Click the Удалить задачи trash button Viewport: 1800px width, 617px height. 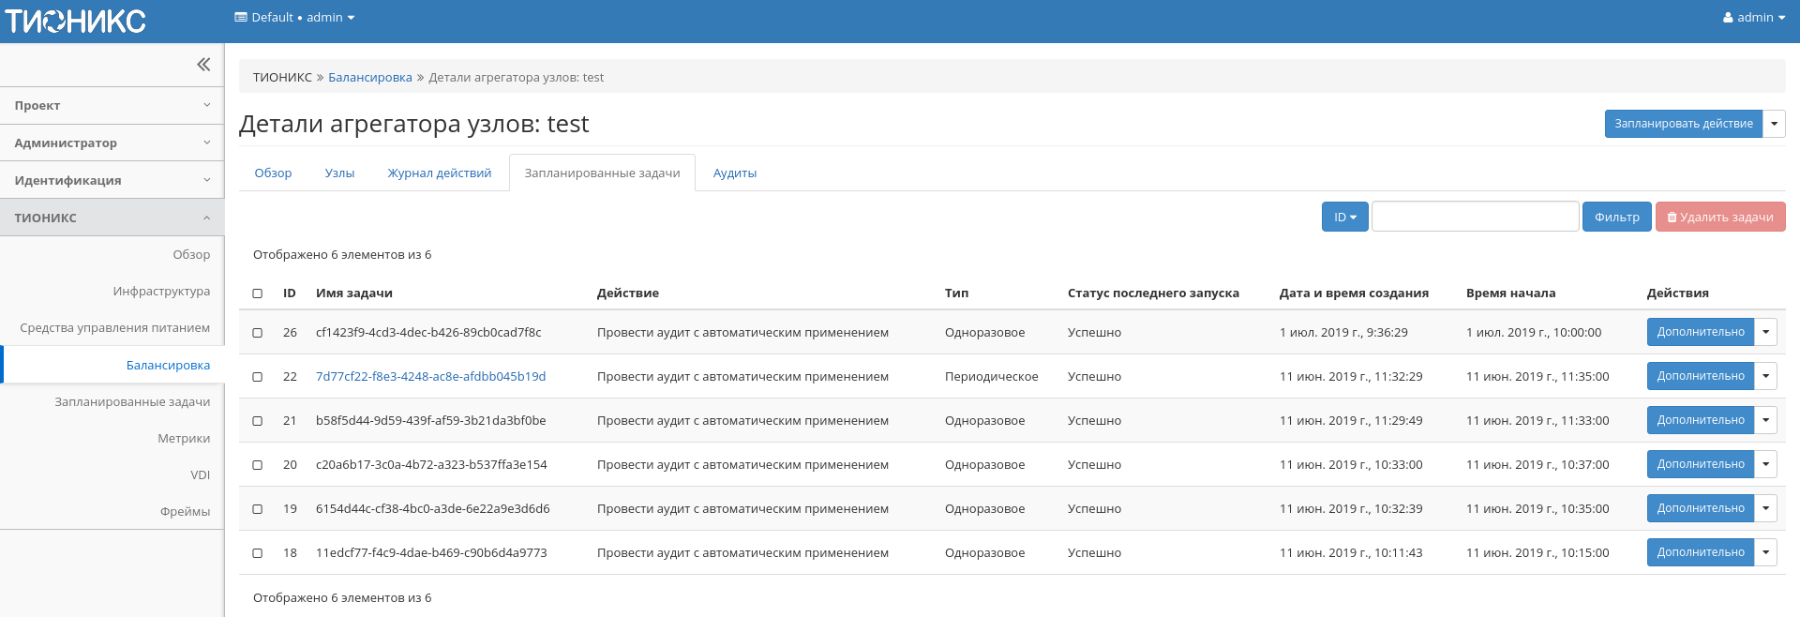pos(1719,218)
